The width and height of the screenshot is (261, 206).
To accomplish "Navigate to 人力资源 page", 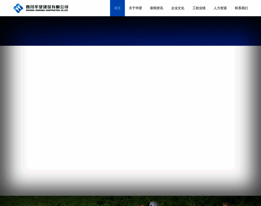I will 220,8.
